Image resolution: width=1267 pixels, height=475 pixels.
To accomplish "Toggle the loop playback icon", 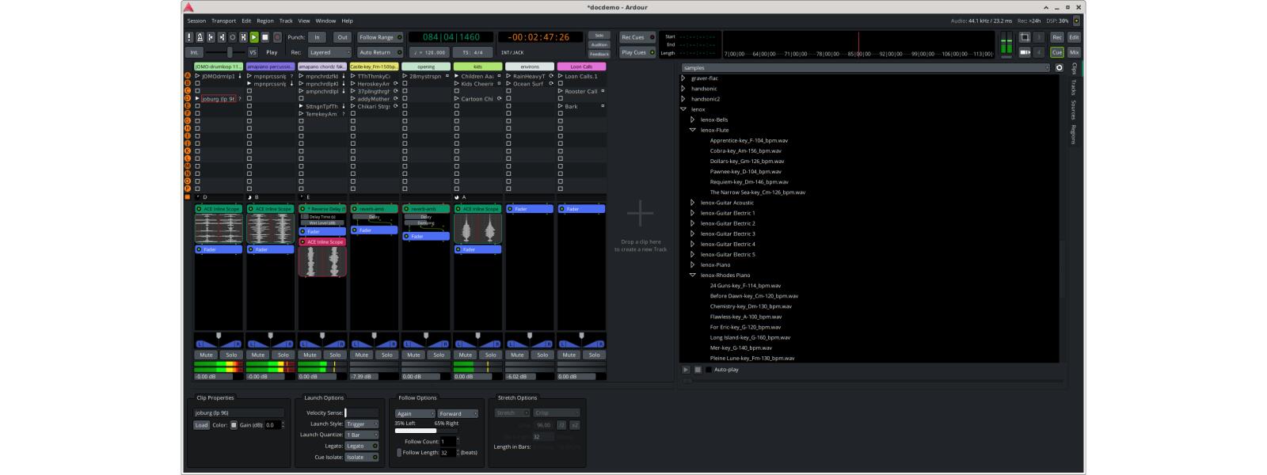I will click(233, 37).
